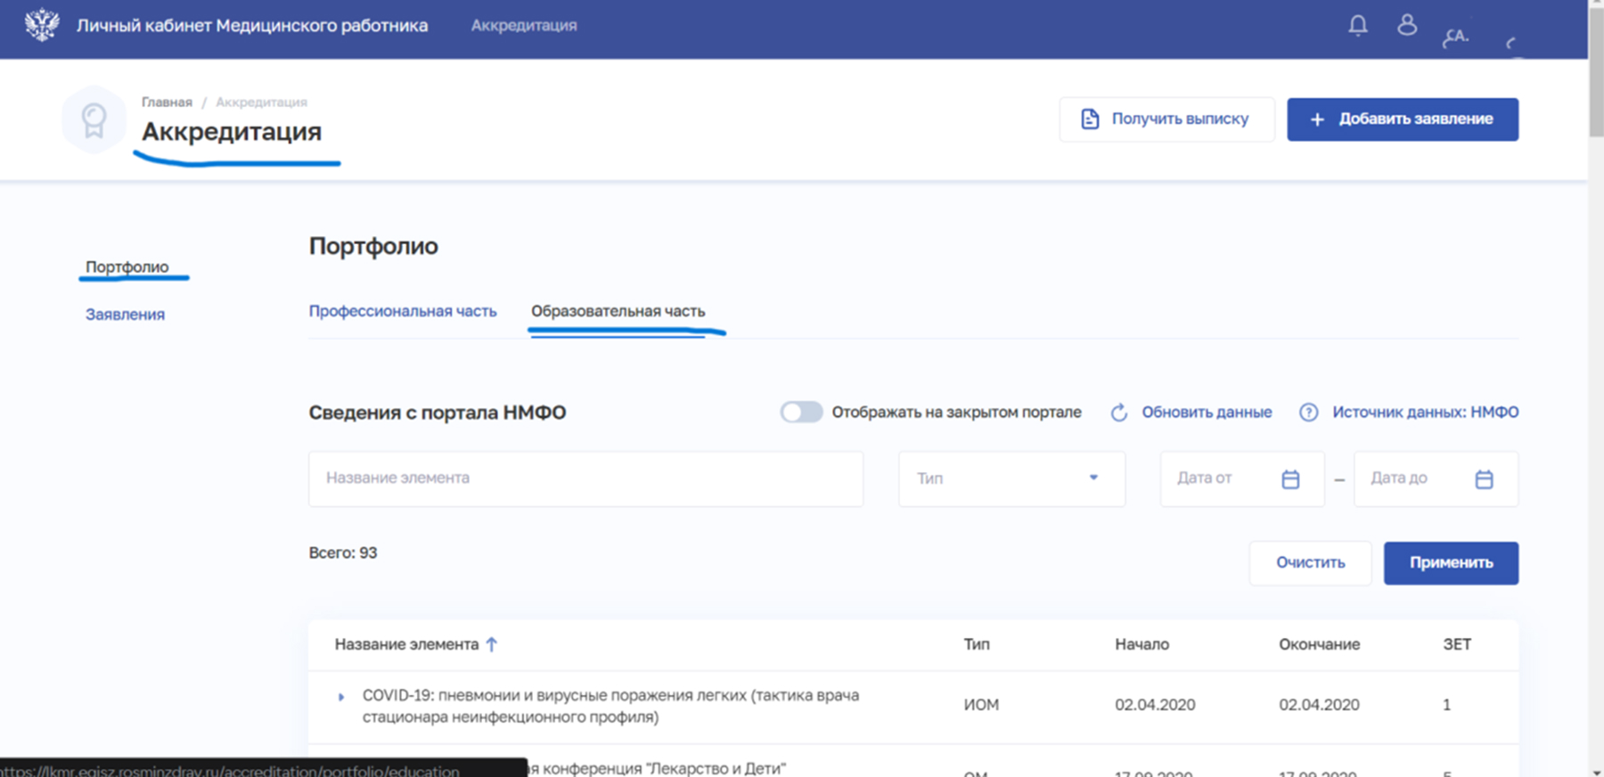Click the ЗЕТ column header
Screen dimensions: 1604x777
[1457, 644]
